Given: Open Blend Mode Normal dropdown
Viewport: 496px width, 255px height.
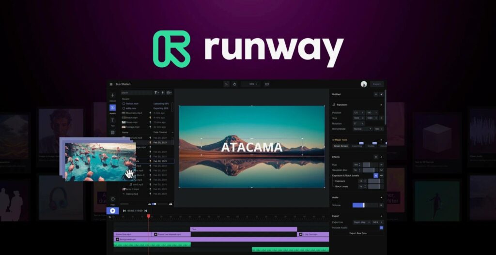Looking at the screenshot, I should (x=362, y=129).
